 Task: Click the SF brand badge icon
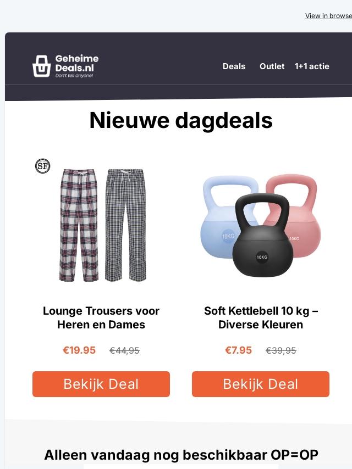coord(42,166)
